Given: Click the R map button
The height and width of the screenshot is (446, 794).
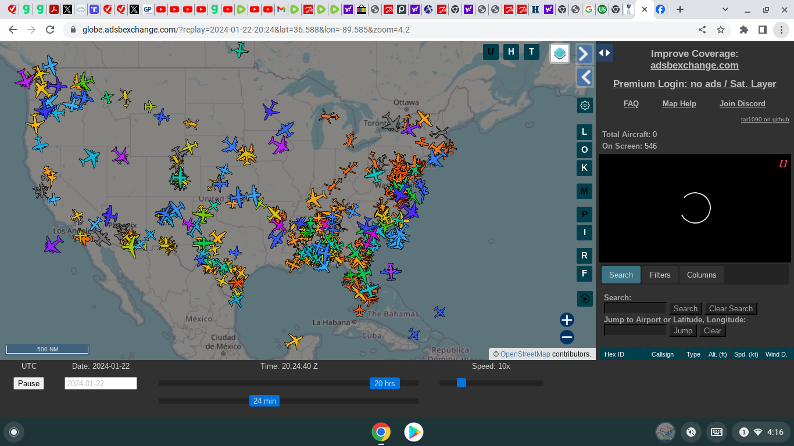Looking at the screenshot, I should coord(585,256).
